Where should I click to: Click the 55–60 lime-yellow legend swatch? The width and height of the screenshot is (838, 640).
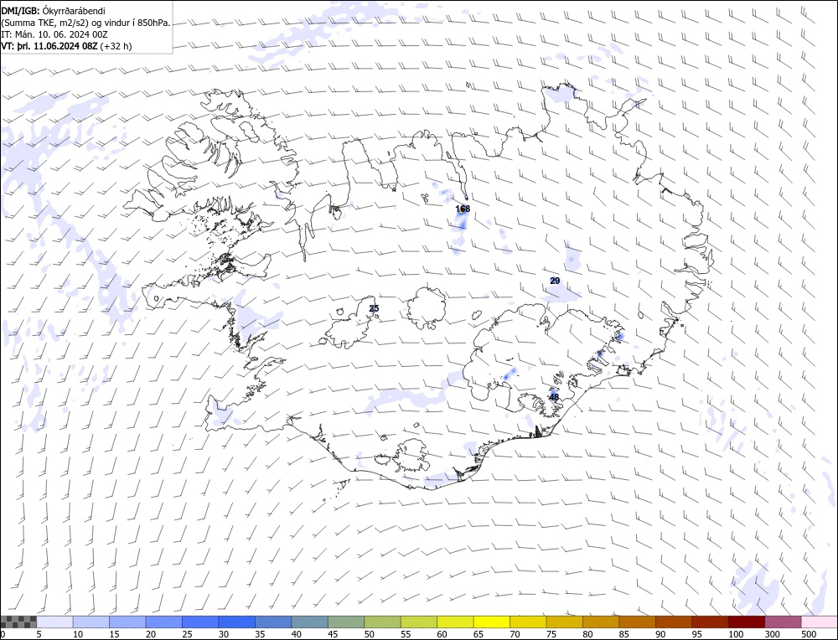[419, 622]
